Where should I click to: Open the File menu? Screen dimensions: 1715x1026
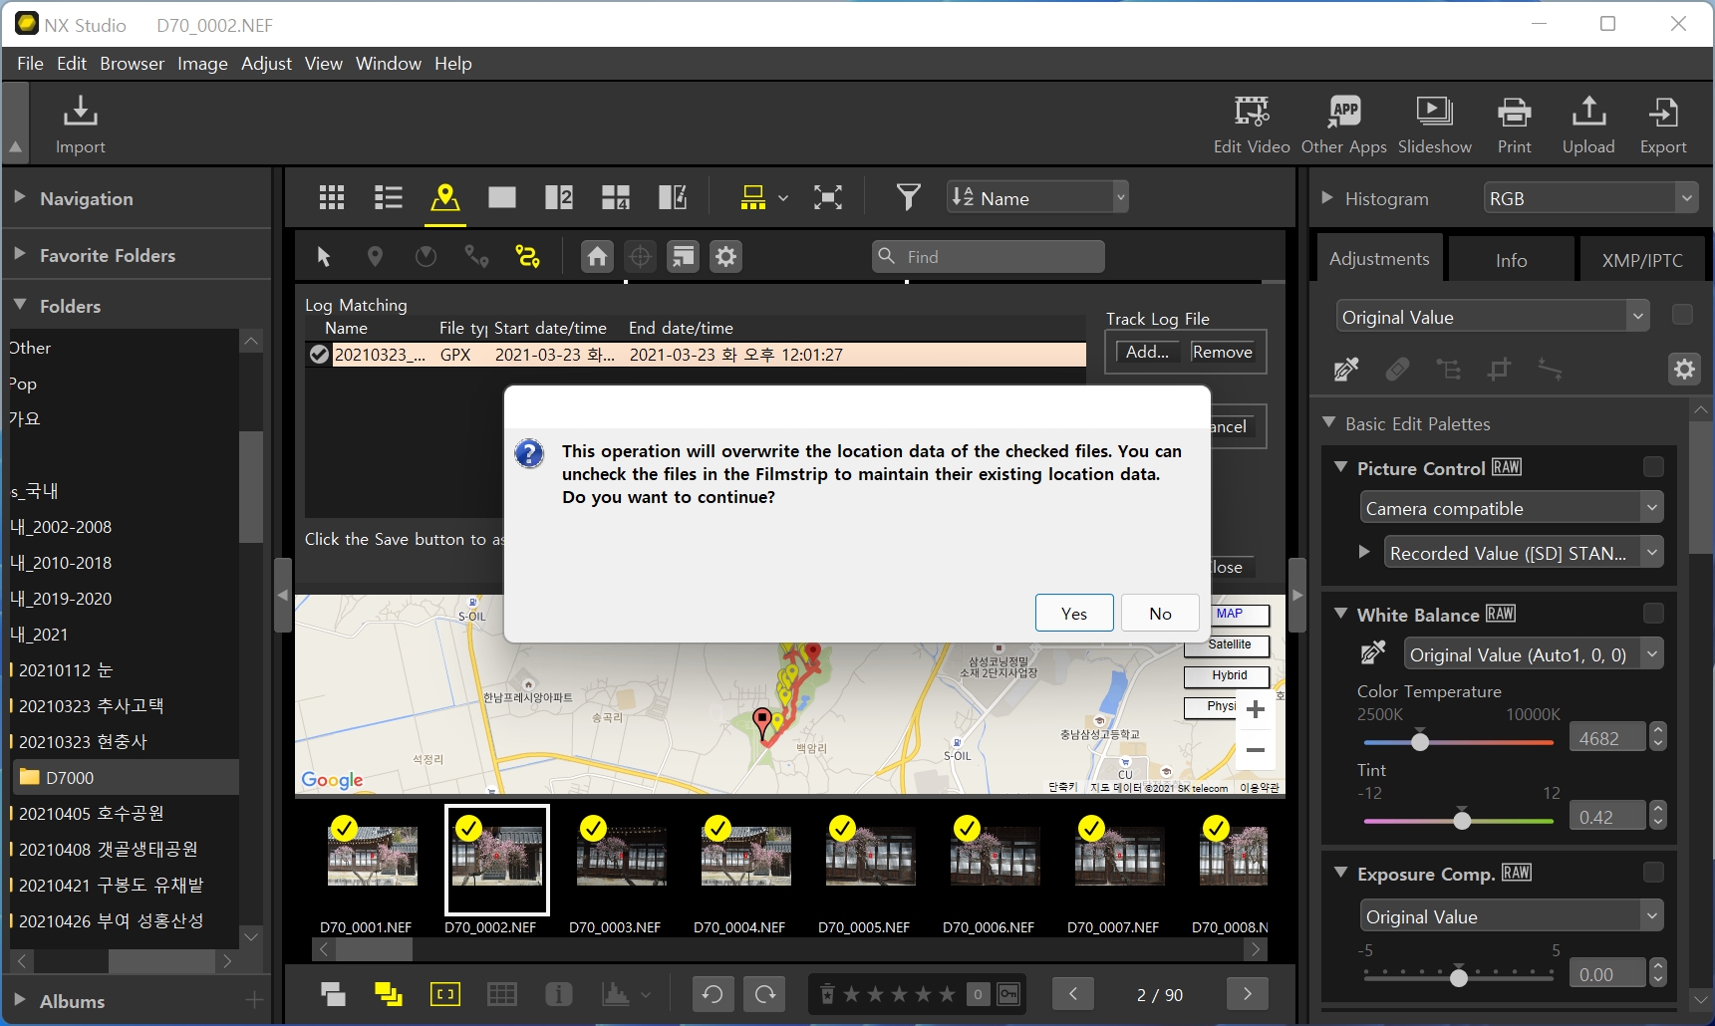coord(30,63)
